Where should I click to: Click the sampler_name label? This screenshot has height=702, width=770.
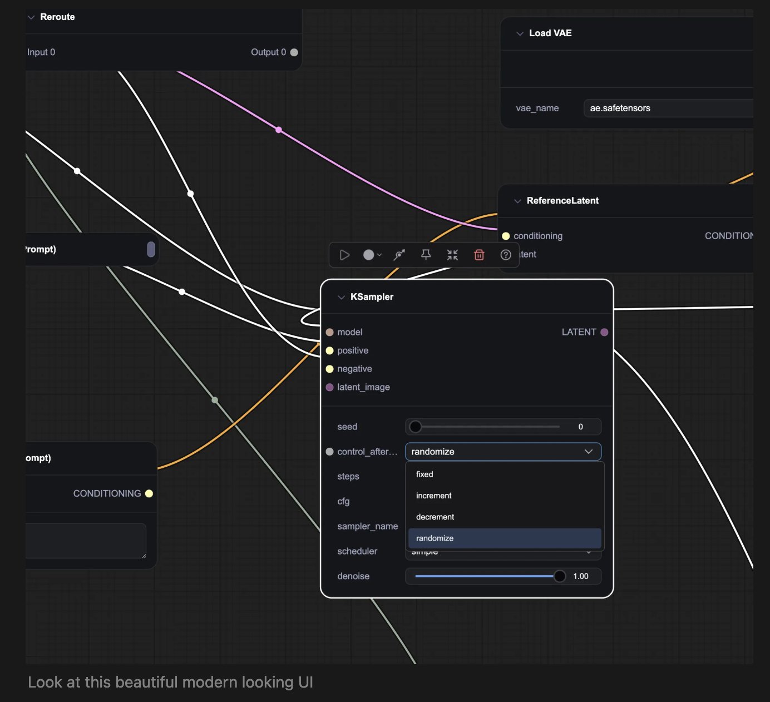[368, 526]
